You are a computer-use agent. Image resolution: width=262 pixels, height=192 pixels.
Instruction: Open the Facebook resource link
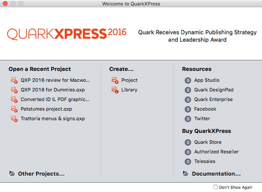click(x=205, y=109)
